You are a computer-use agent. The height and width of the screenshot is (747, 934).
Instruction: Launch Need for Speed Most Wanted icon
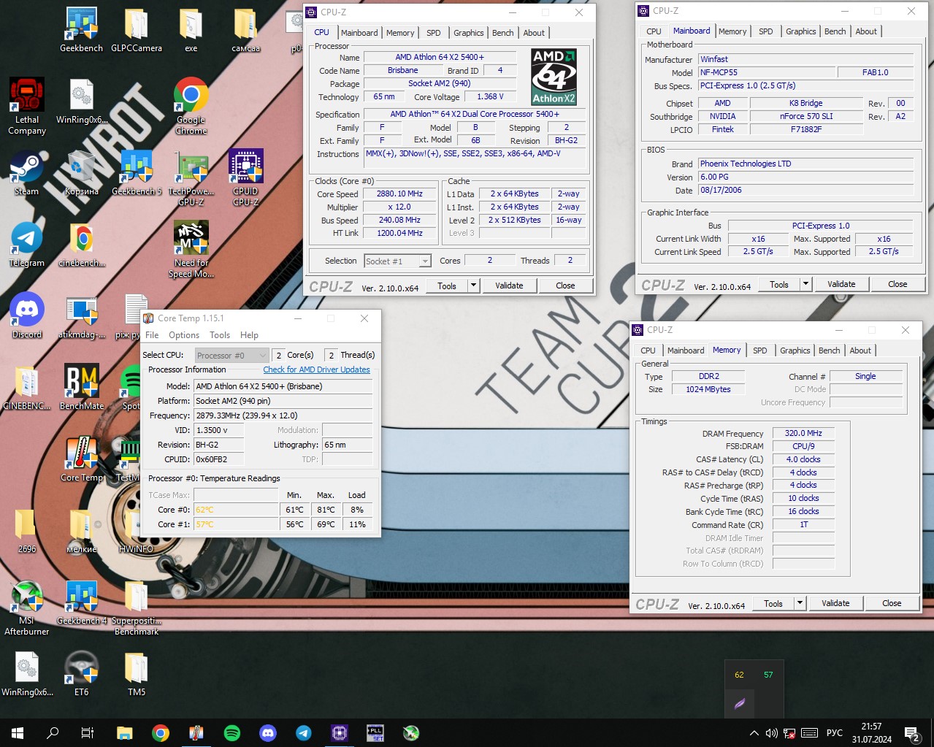[x=191, y=249]
